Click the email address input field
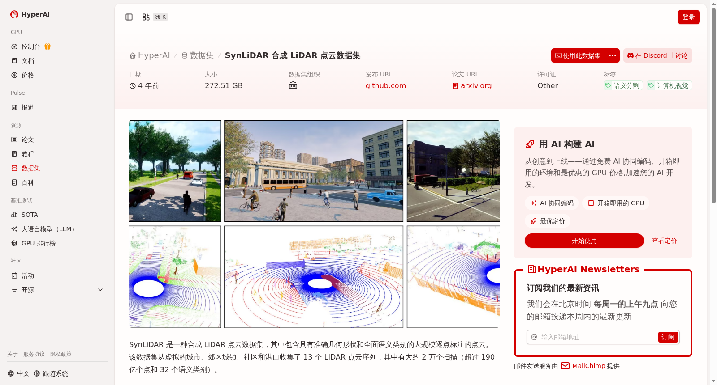This screenshot has height=385, width=717. [598, 337]
